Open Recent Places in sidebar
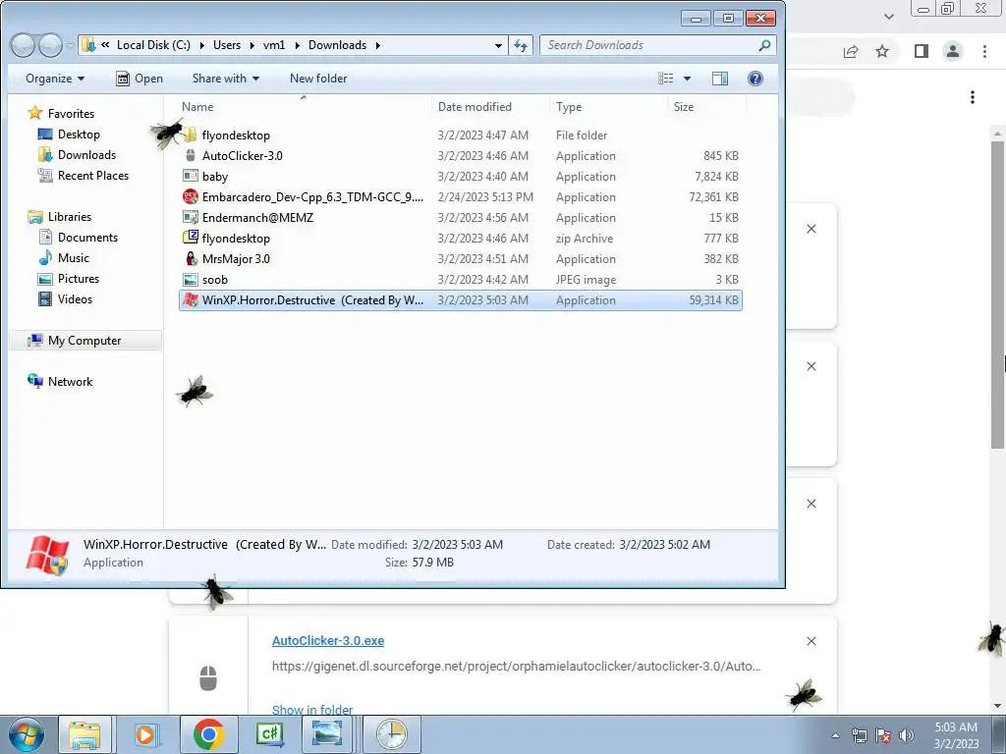 coord(93,175)
